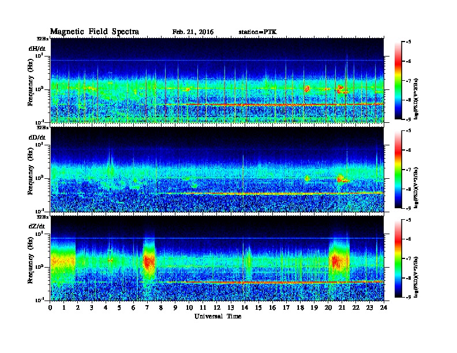Click hour tick label "14" on time axis
The width and height of the screenshot is (457, 353).
tap(245, 307)
